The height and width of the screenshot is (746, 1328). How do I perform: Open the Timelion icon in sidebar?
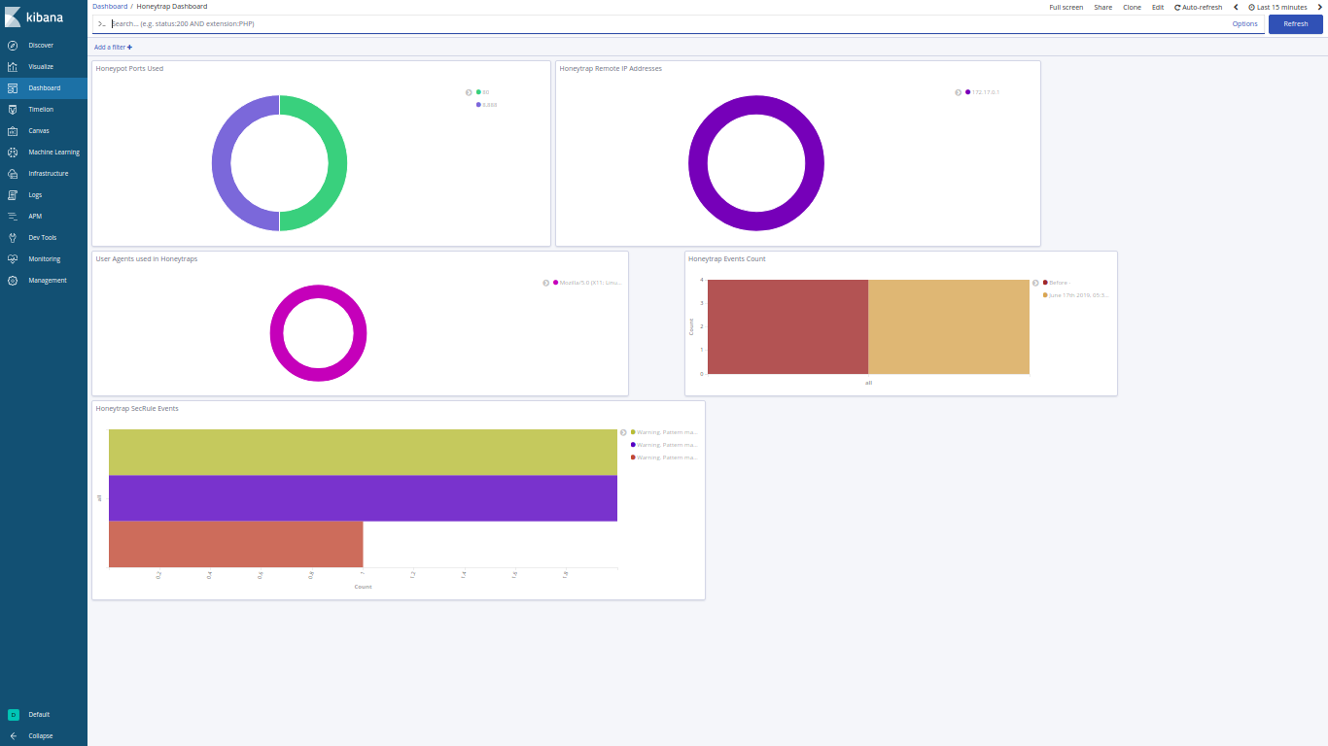[13, 110]
